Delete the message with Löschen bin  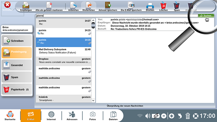(164, 6)
